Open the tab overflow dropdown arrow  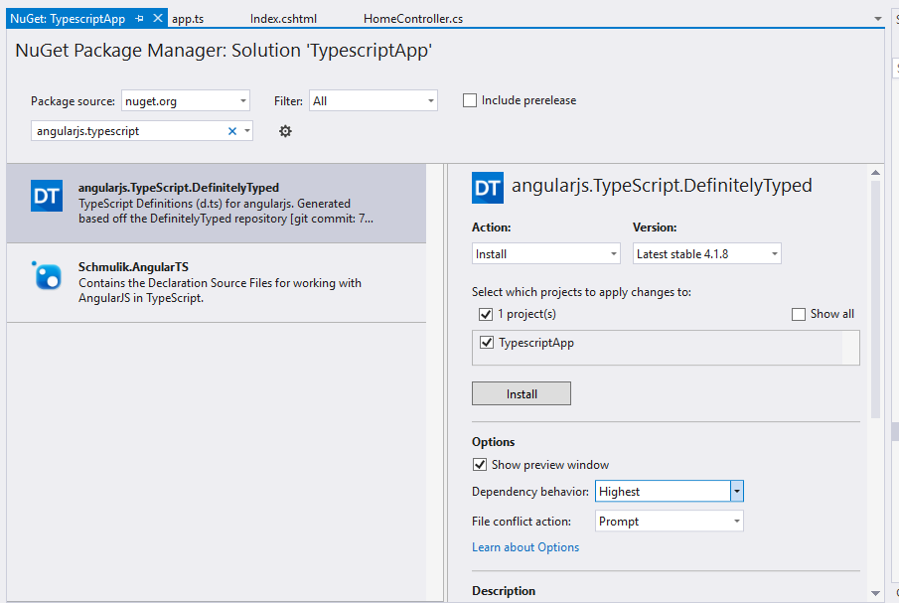(877, 19)
